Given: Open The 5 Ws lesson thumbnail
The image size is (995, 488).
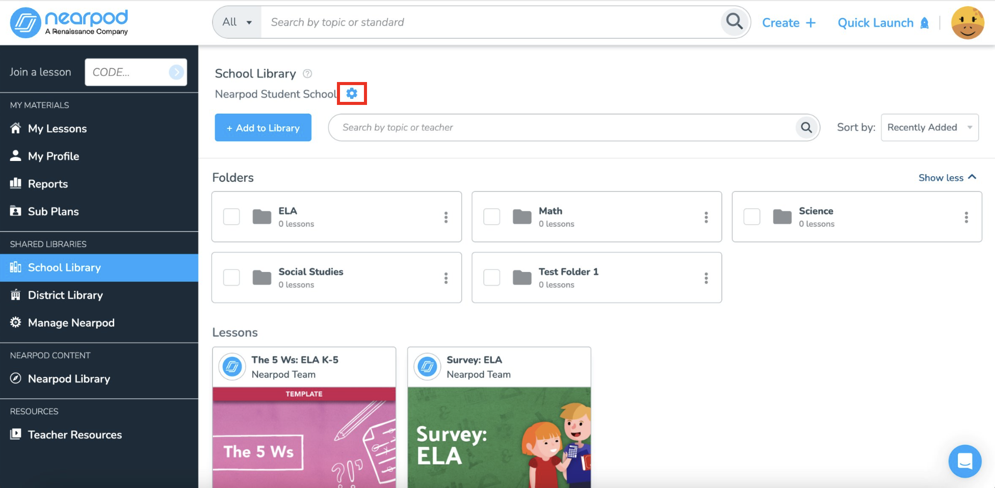Looking at the screenshot, I should (304, 438).
